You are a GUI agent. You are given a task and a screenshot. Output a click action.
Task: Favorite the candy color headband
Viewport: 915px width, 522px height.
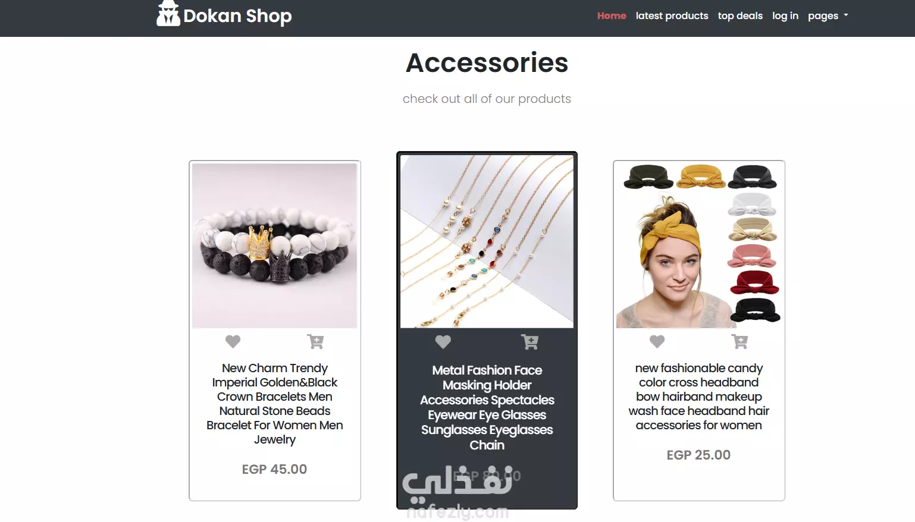657,341
